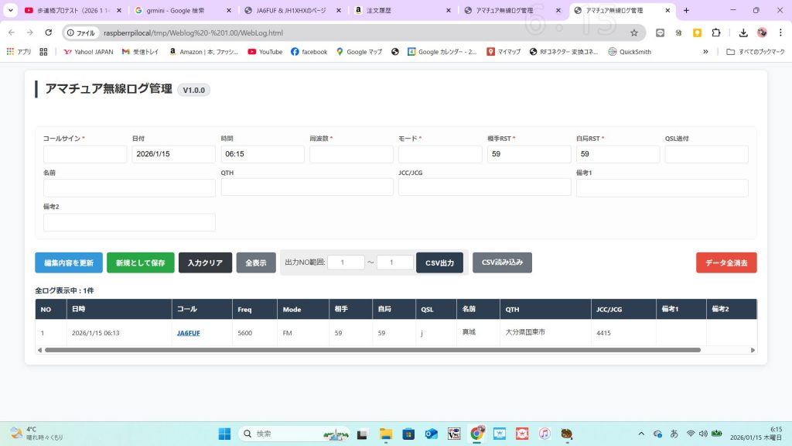
Task: Open the new tab plus button
Action: 686,11
